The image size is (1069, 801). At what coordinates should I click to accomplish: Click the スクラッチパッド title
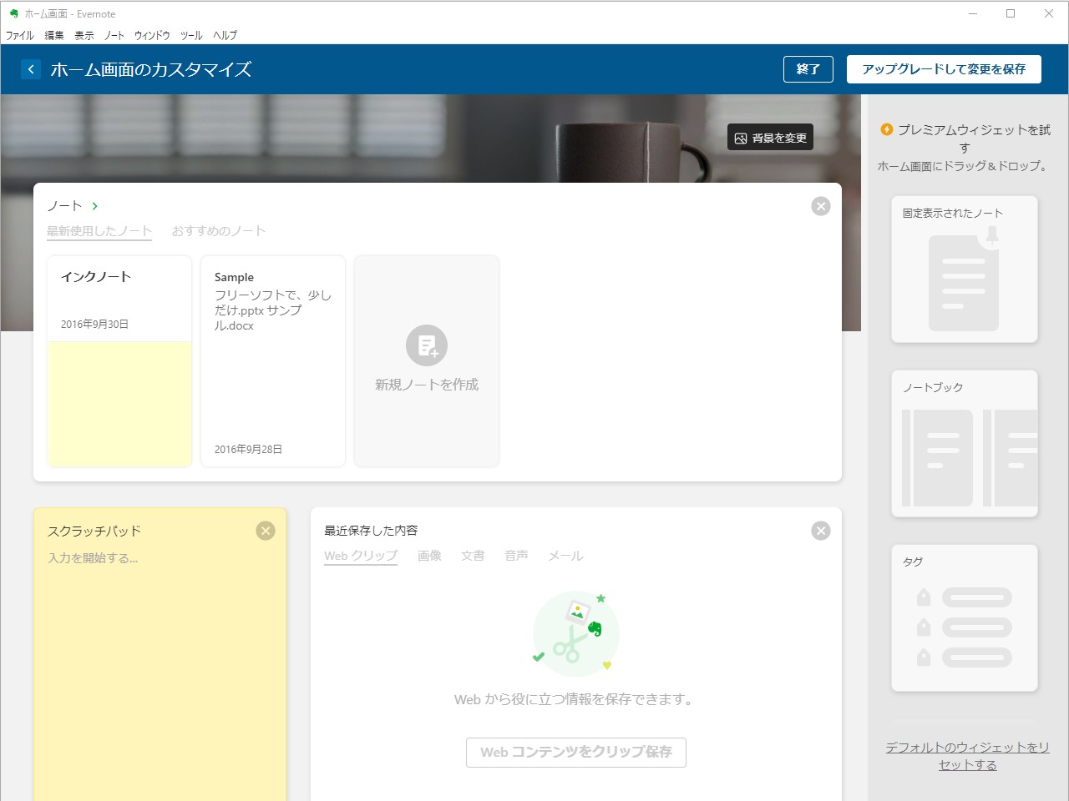pos(94,531)
